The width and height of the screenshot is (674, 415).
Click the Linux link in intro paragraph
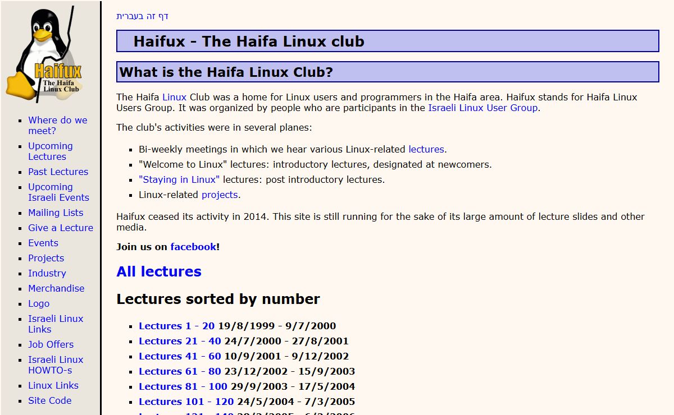[x=174, y=97]
